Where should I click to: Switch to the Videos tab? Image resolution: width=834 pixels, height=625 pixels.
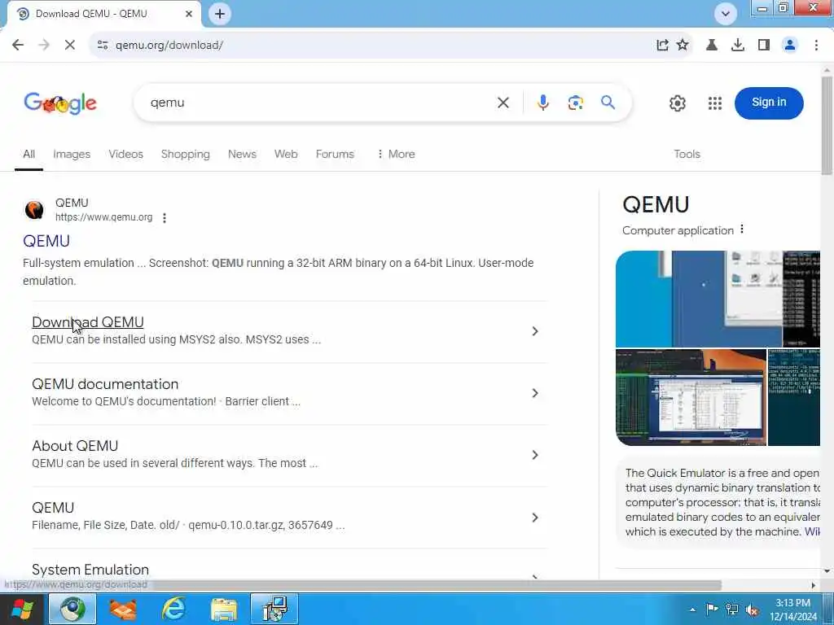point(126,154)
